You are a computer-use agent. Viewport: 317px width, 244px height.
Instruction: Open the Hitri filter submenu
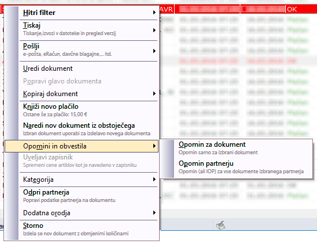(x=81, y=13)
